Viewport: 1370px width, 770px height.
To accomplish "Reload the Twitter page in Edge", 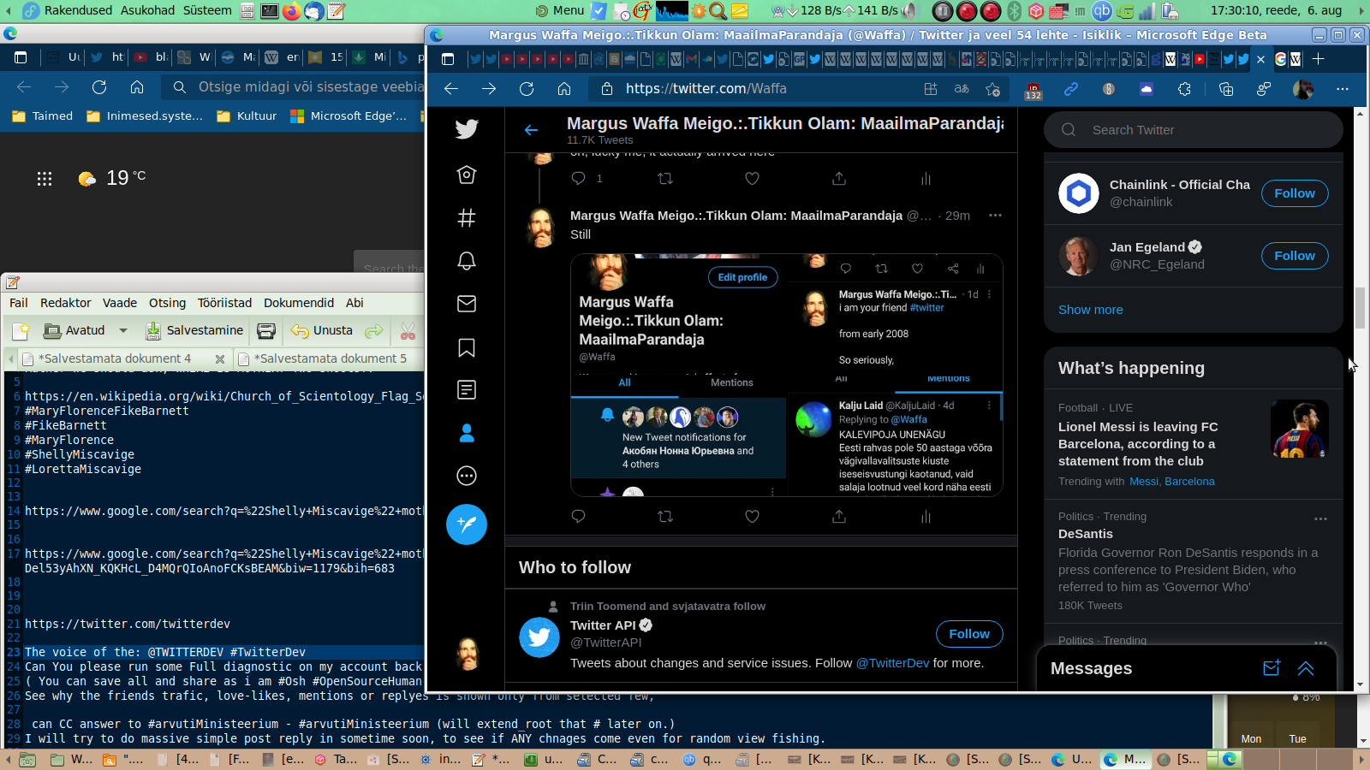I will pyautogui.click(x=527, y=89).
